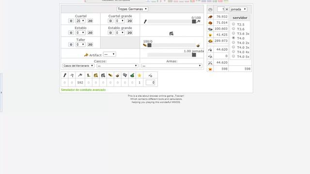This screenshot has width=310, height=174.
Task: Click the cavalry attack icon
Action: [x=210, y=56]
